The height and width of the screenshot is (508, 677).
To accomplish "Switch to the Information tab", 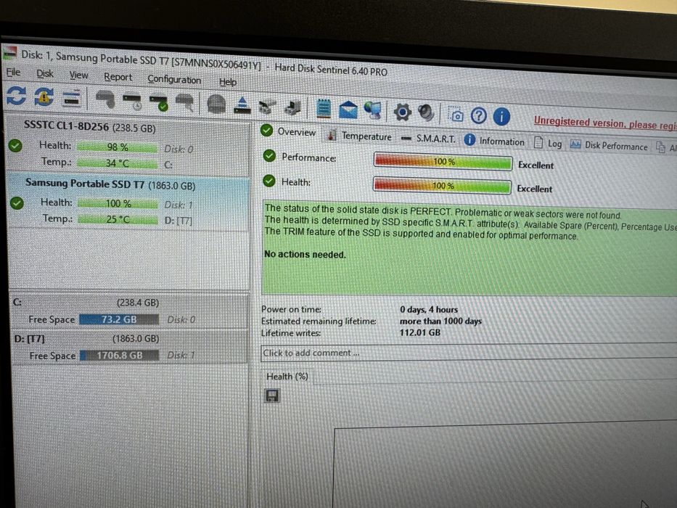I will tap(494, 141).
